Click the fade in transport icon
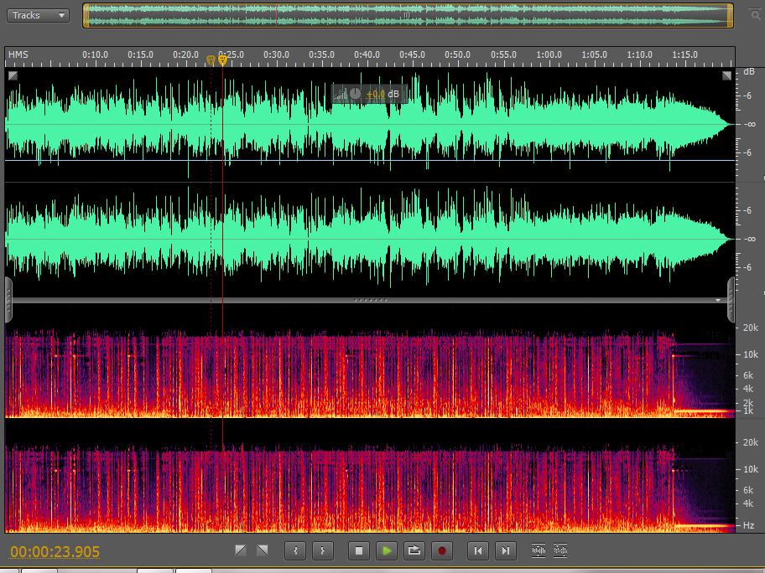765x573 pixels. pyautogui.click(x=241, y=550)
